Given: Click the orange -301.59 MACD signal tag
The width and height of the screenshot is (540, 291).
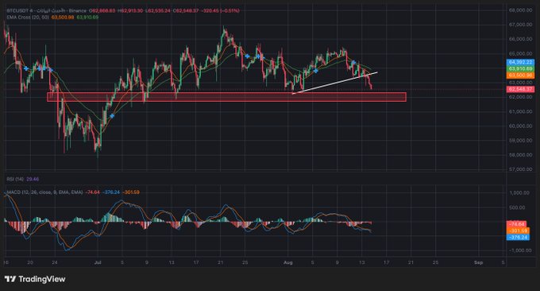Looking at the screenshot, I should click(519, 231).
